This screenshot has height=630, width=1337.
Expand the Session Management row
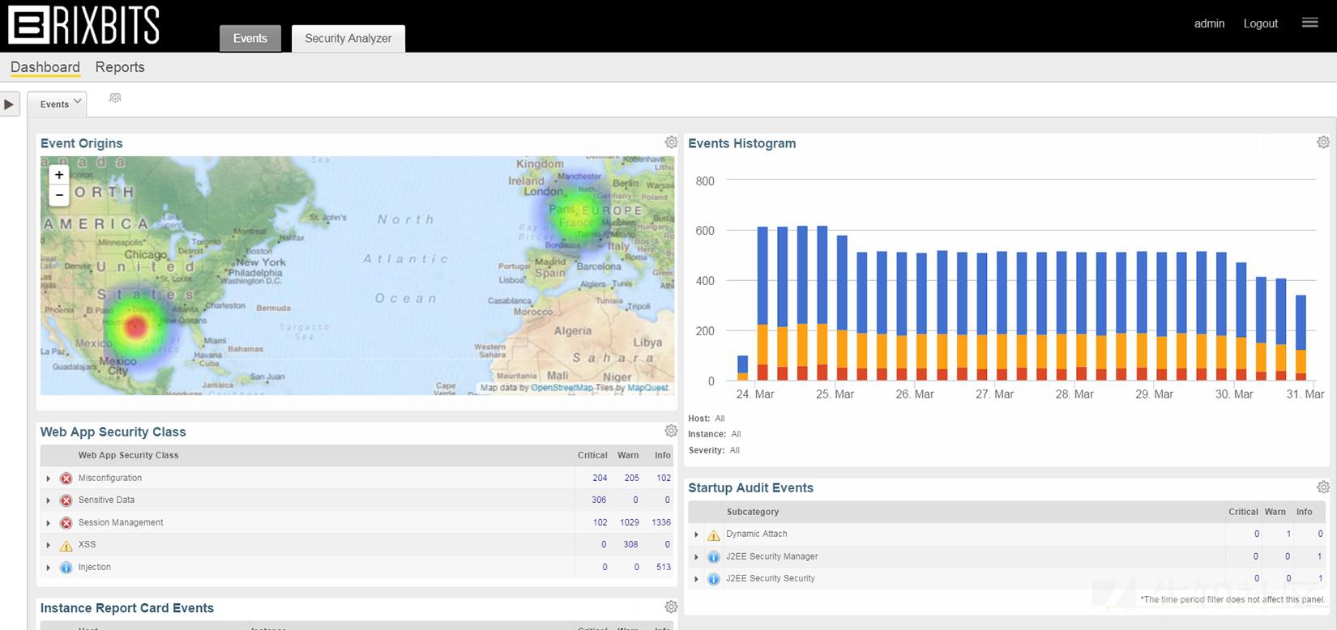[49, 523]
